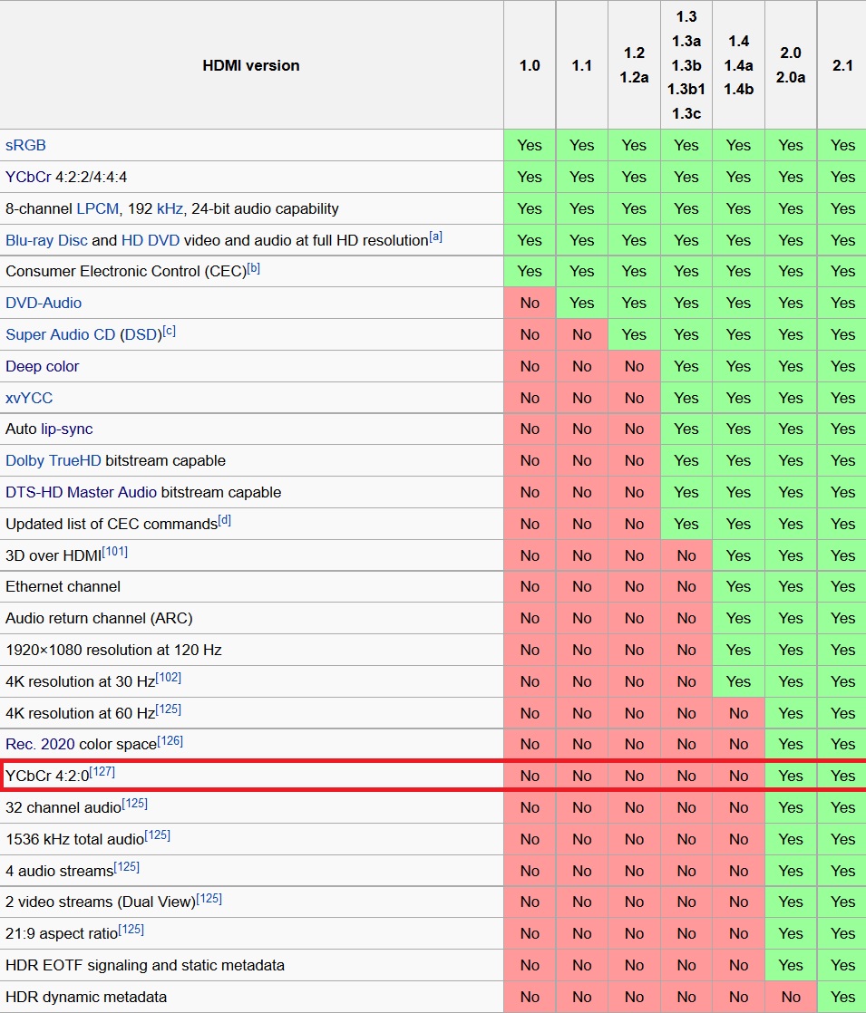Image resolution: width=866 pixels, height=1013 pixels.
Task: Click the HDMI version header cell
Action: coord(251,65)
